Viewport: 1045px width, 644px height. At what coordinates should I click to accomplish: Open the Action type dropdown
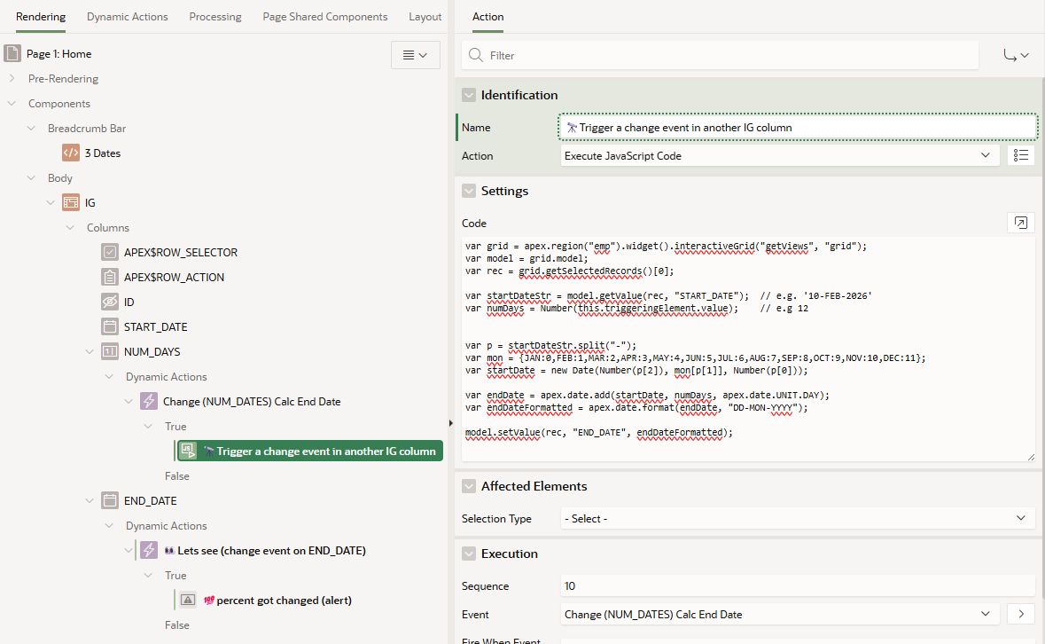click(779, 155)
